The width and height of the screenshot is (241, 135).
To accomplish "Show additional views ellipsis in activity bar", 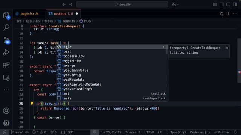I will pos(6,90).
